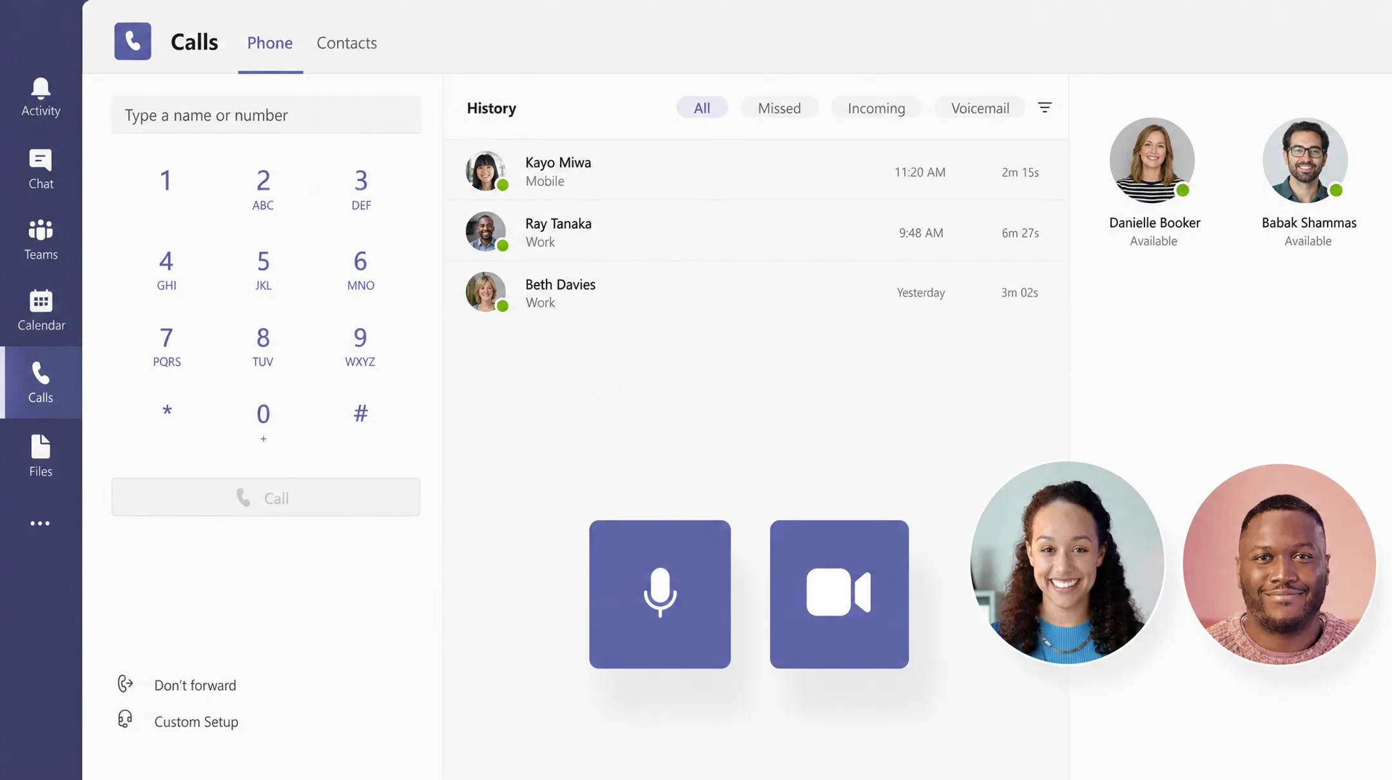The width and height of the screenshot is (1392, 780).
Task: Dial 0 plus on keypad
Action: click(263, 422)
